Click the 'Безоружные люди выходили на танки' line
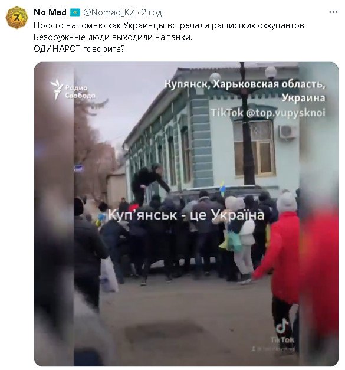This screenshot has height=370, width=345. (x=113, y=37)
